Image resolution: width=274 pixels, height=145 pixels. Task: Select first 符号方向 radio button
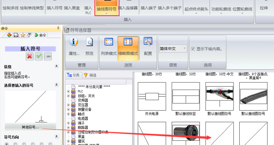point(7,144)
